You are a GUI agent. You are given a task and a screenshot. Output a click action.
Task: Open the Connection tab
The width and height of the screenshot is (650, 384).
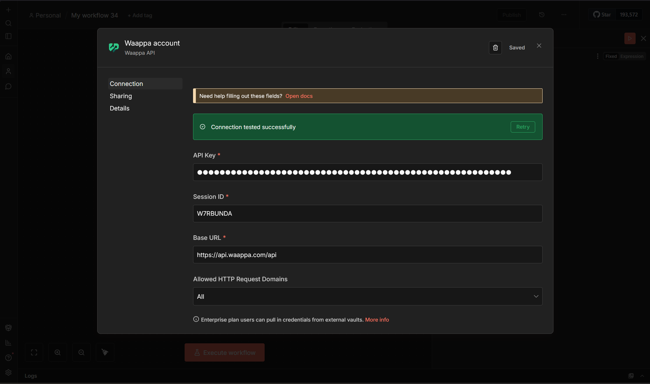point(145,83)
